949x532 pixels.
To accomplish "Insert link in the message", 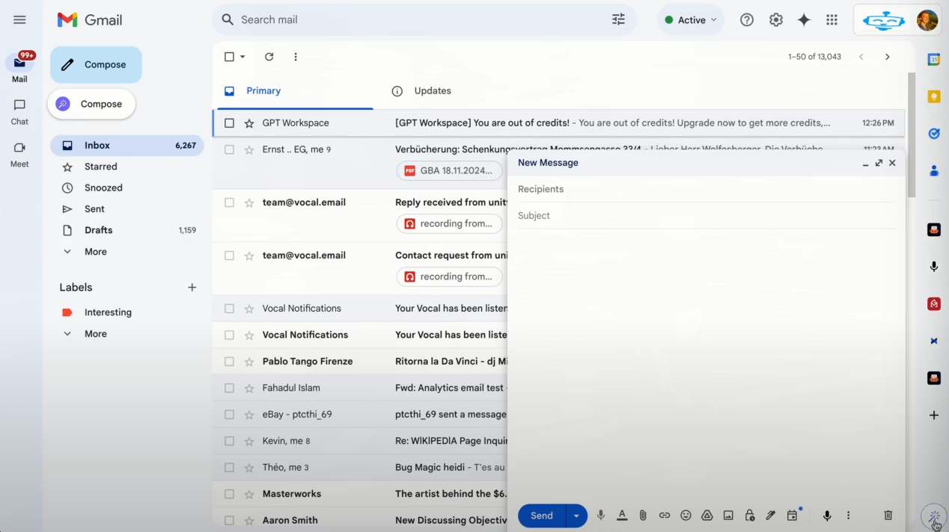I will pyautogui.click(x=665, y=516).
